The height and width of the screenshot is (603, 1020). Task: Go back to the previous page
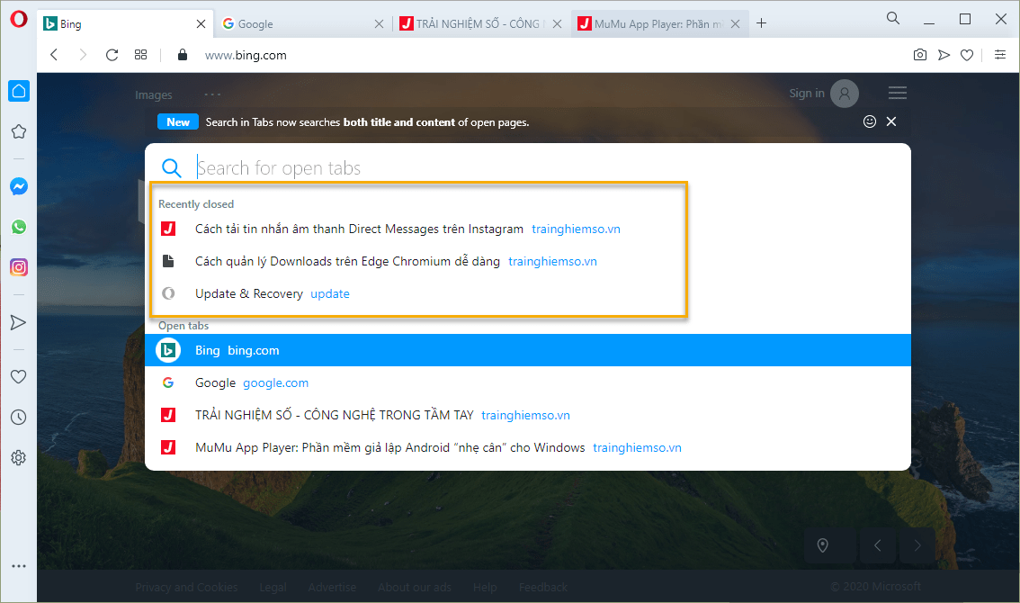[x=54, y=55]
